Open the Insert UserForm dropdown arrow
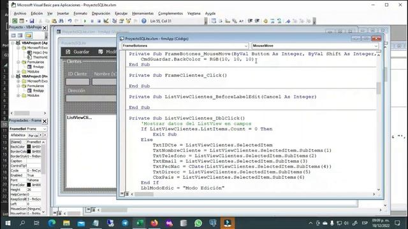 click(x=26, y=21)
